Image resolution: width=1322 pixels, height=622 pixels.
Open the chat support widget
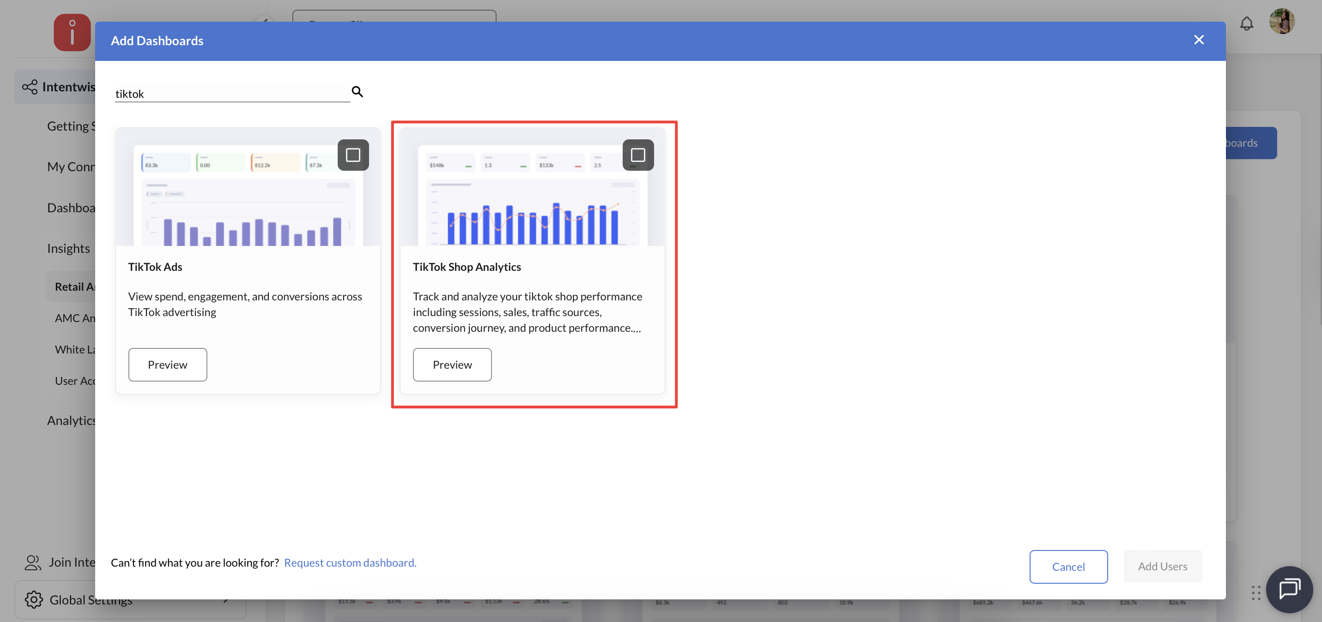[x=1289, y=589]
